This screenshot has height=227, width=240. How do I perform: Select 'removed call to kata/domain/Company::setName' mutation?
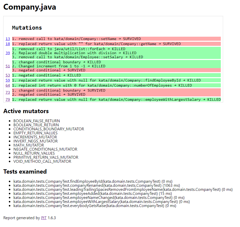coord(116,39)
